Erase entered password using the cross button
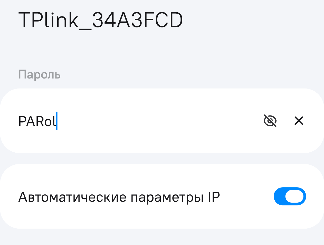This screenshot has height=245, width=324. [299, 121]
